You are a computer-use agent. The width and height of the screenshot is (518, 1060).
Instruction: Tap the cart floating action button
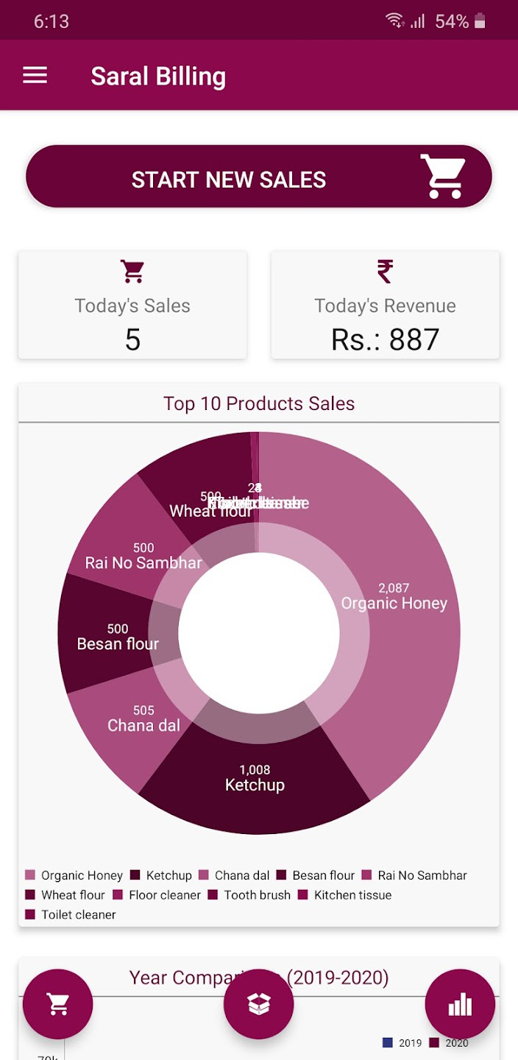[58, 1003]
